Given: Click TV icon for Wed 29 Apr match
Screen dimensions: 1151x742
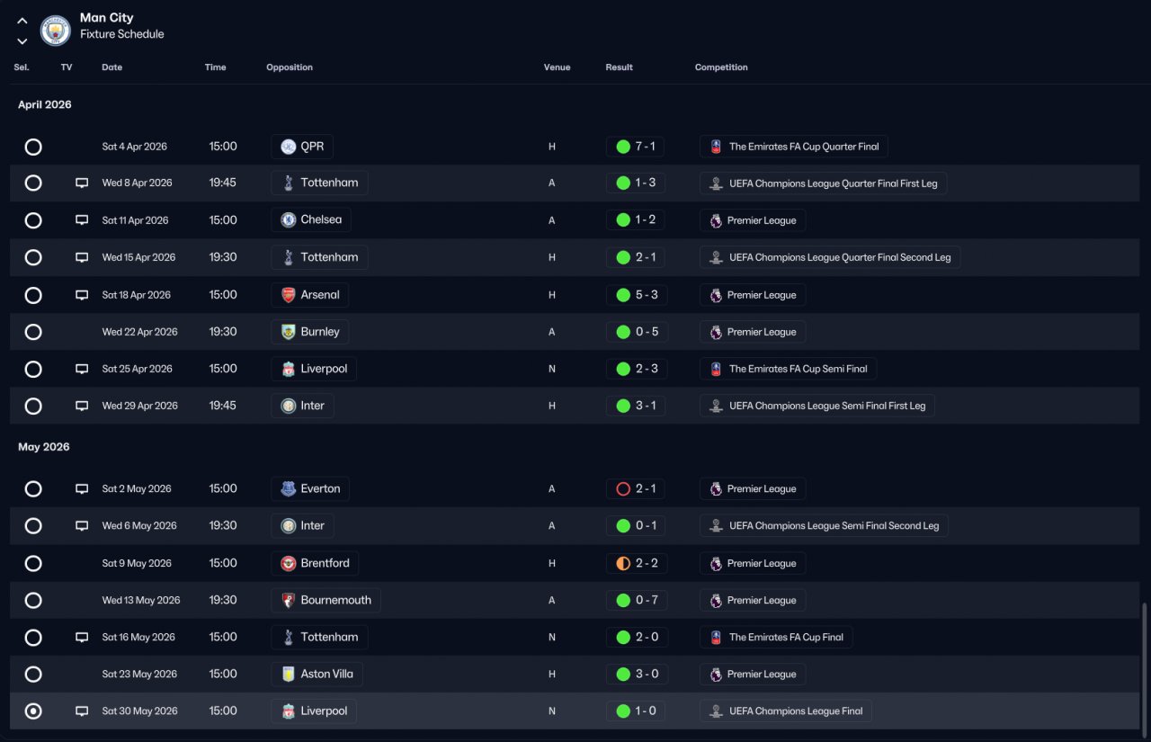Looking at the screenshot, I should coord(82,406).
